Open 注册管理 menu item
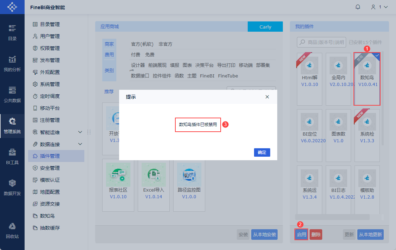The height and width of the screenshot is (250, 396). tap(56, 120)
